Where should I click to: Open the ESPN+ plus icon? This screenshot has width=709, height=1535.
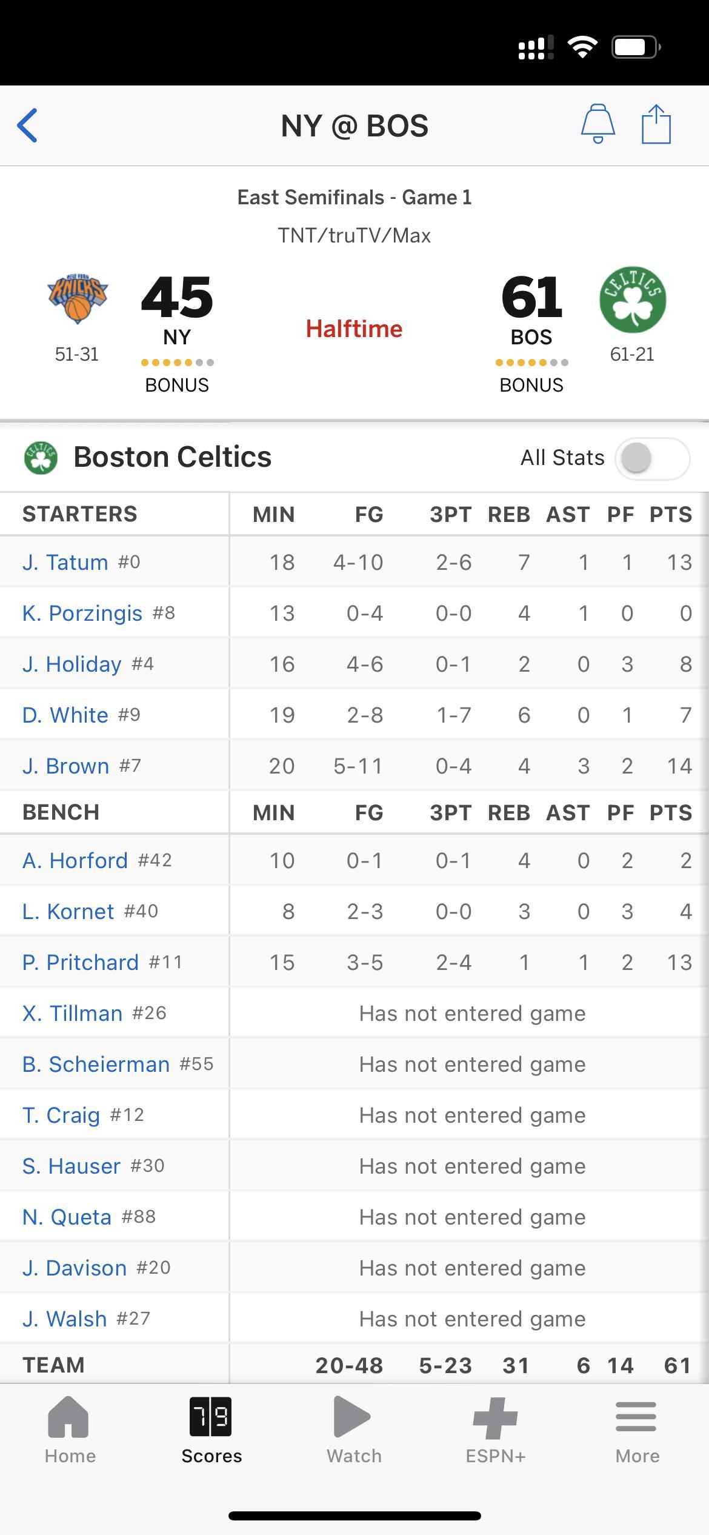(x=495, y=1418)
